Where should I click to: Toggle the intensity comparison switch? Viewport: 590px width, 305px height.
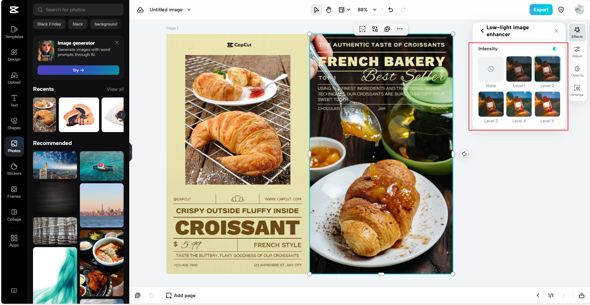[x=554, y=48]
